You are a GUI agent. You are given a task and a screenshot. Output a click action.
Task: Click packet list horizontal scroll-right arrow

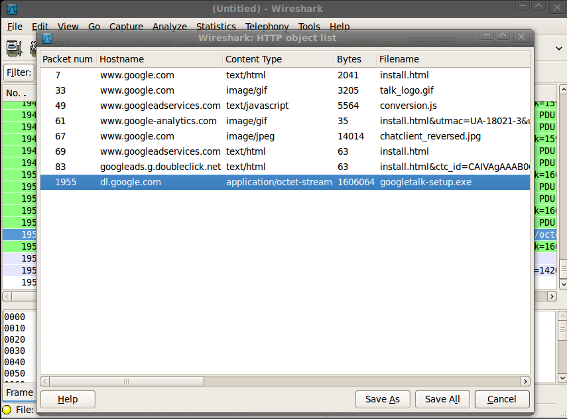(x=552, y=297)
